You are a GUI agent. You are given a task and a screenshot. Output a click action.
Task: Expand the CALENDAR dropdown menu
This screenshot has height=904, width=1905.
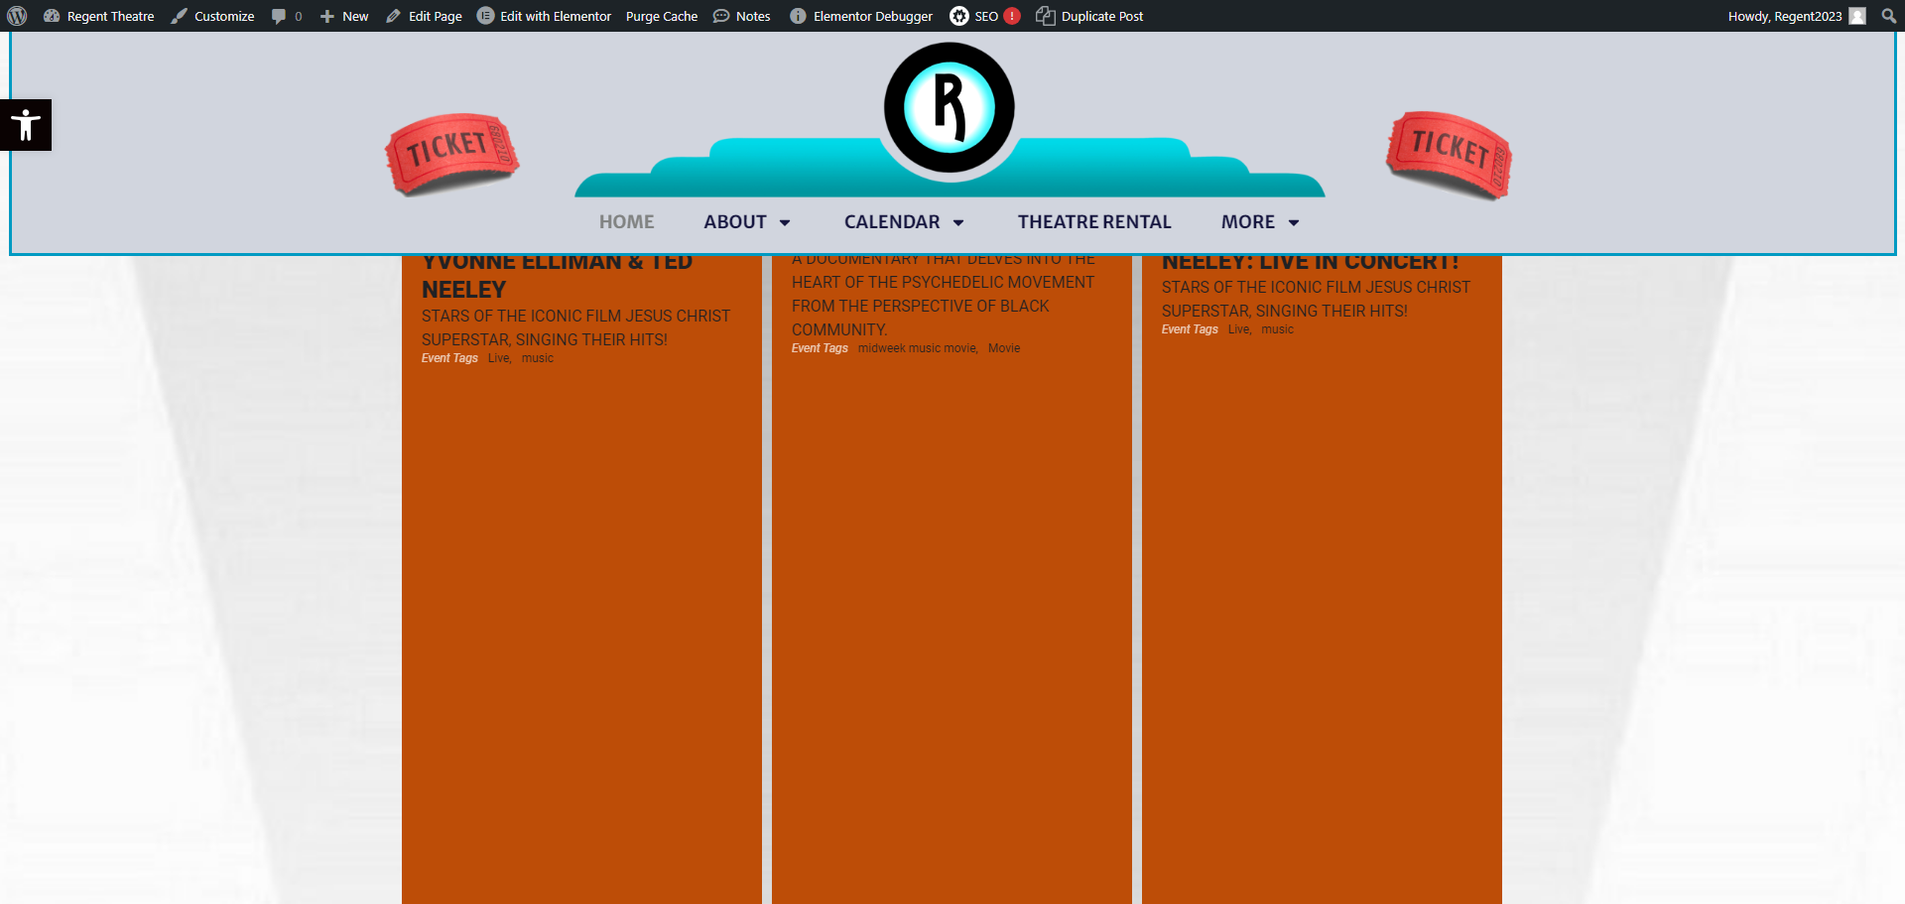pos(904,222)
